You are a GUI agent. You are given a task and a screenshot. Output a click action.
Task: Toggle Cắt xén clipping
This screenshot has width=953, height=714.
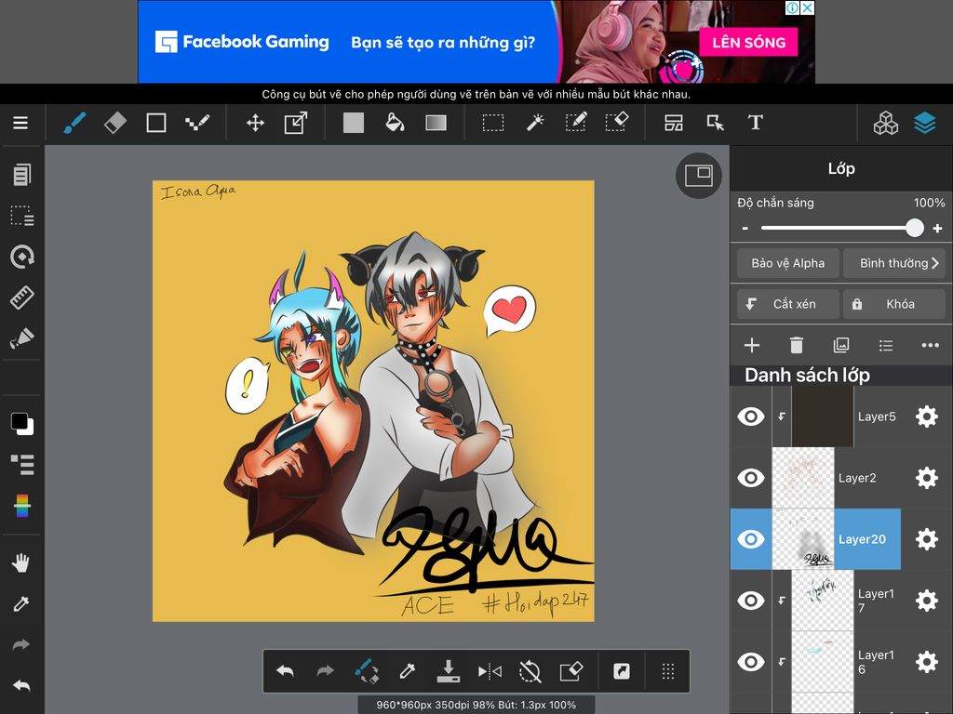pyautogui.click(x=787, y=304)
